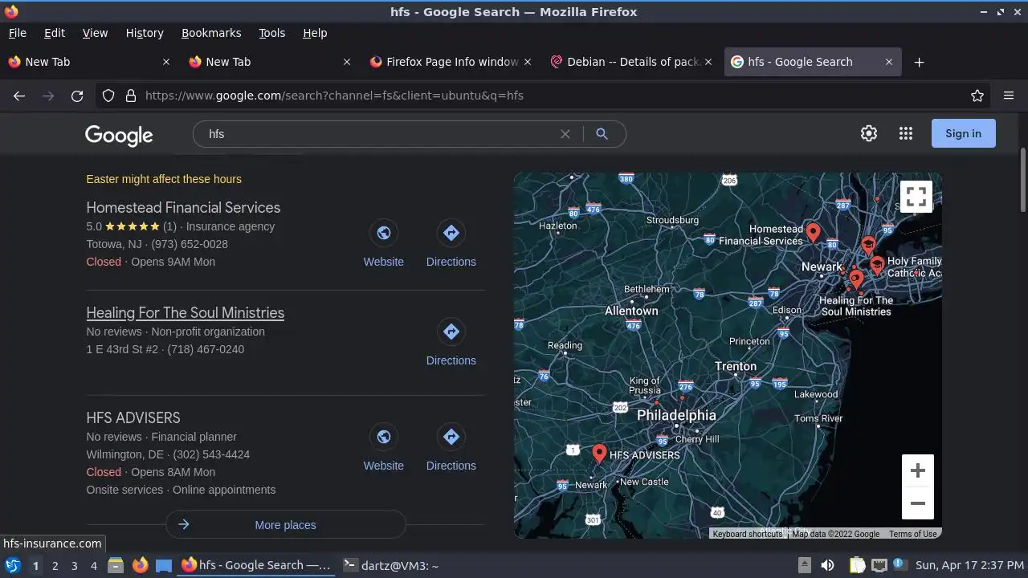
Task: Click the magnifier search icon
Action: (x=602, y=134)
